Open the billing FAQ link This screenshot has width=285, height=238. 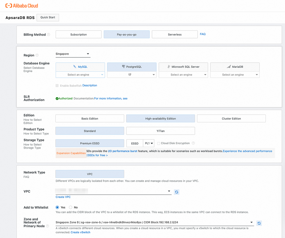[203, 34]
